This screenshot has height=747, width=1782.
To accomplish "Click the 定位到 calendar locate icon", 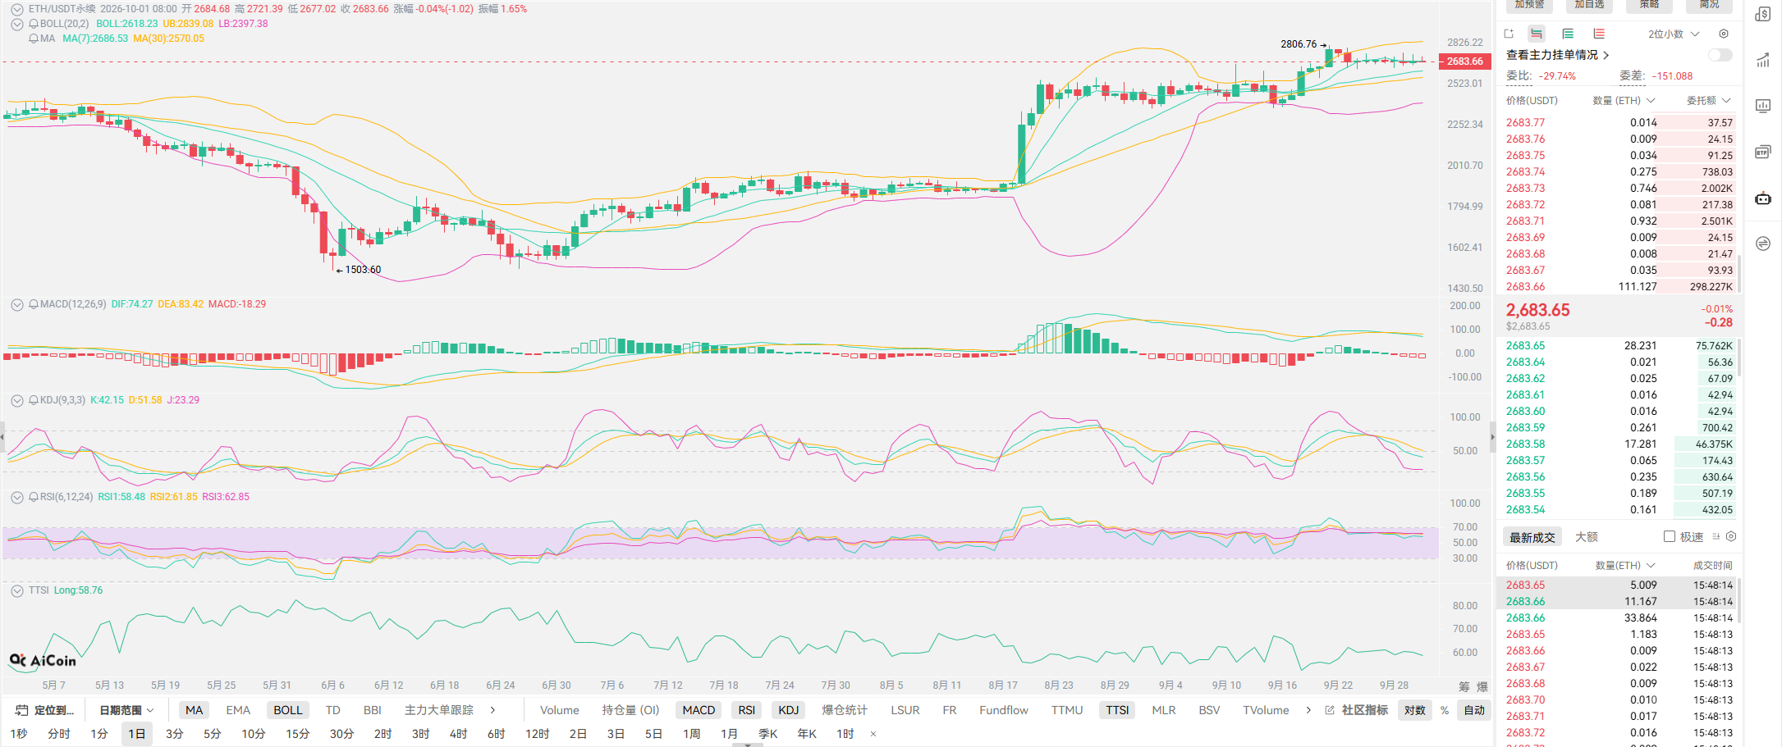I will 22,710.
